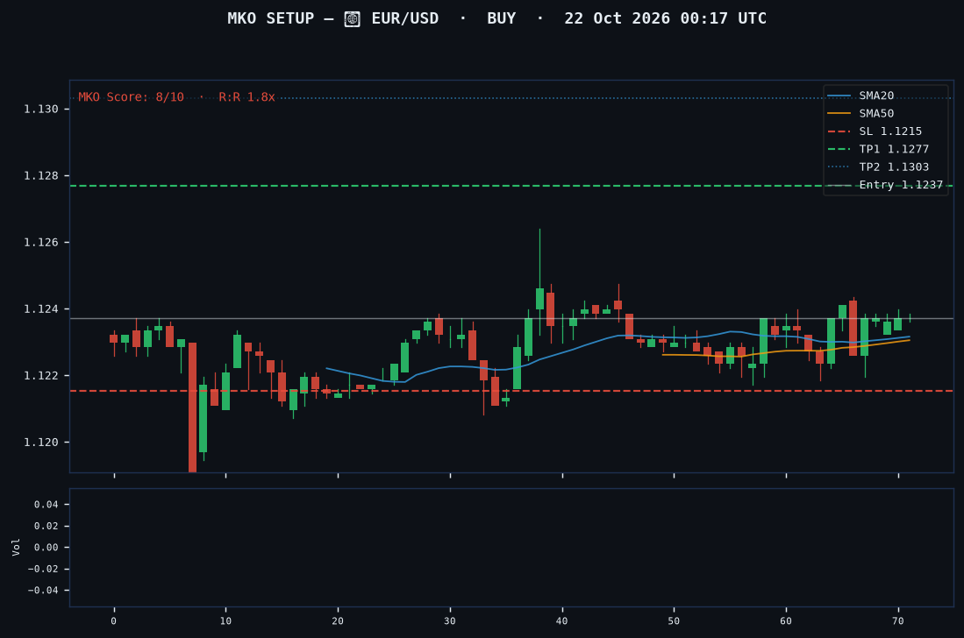Click the 0.04 volume axis label
This screenshot has width=964, height=638.
coord(46,505)
